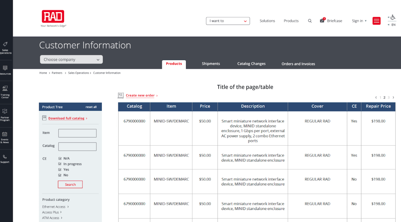This screenshot has width=401, height=222.
Task: Click Download full catalog link
Action: (66, 118)
